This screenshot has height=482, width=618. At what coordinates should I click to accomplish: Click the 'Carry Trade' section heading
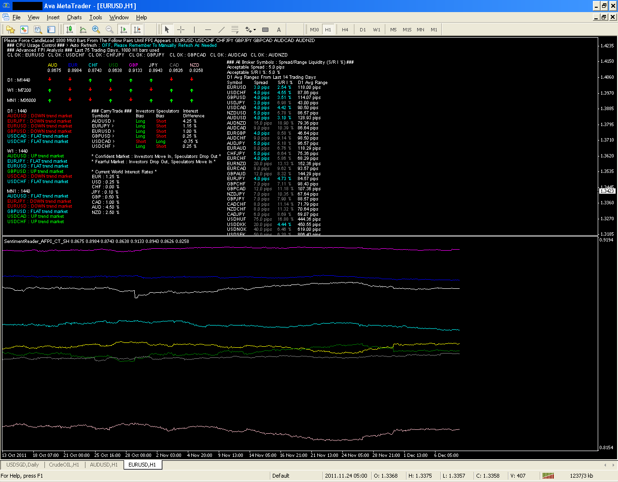[112, 111]
